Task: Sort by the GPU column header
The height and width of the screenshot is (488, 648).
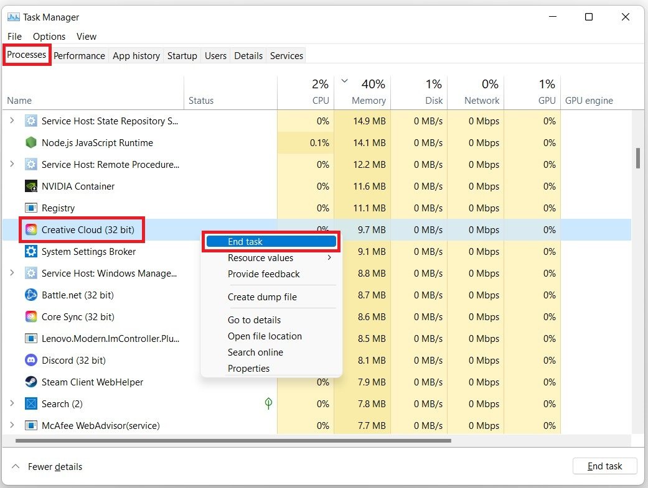Action: pos(532,93)
